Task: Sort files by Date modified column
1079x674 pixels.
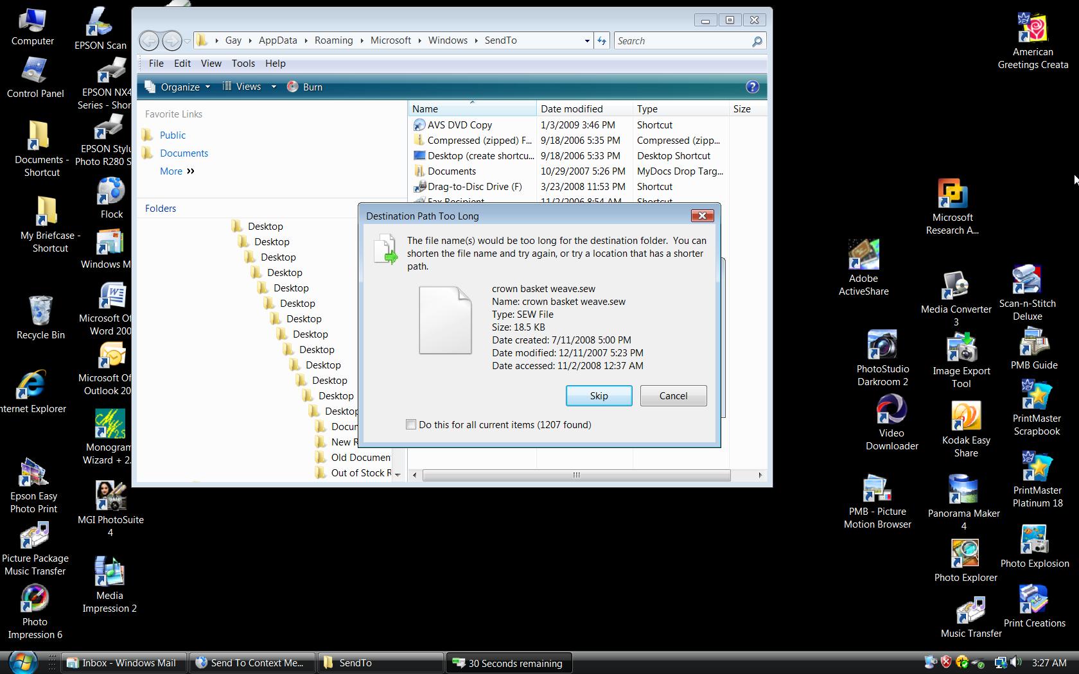Action: click(584, 108)
